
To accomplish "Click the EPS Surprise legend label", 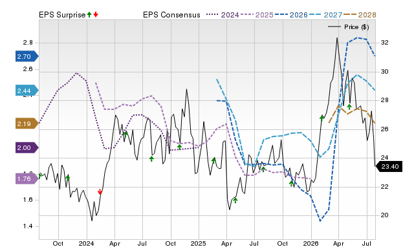I will click(x=62, y=15).
